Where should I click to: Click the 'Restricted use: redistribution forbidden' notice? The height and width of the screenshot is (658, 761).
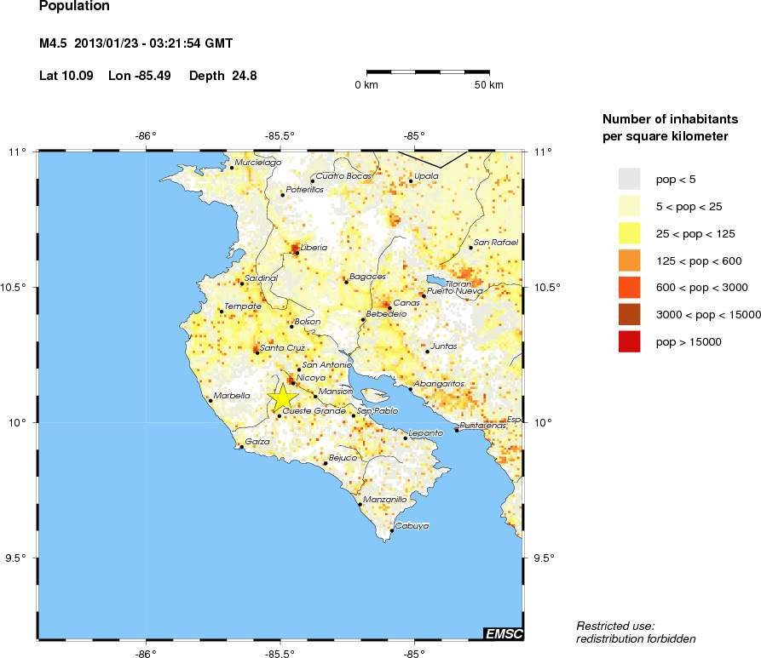point(636,632)
